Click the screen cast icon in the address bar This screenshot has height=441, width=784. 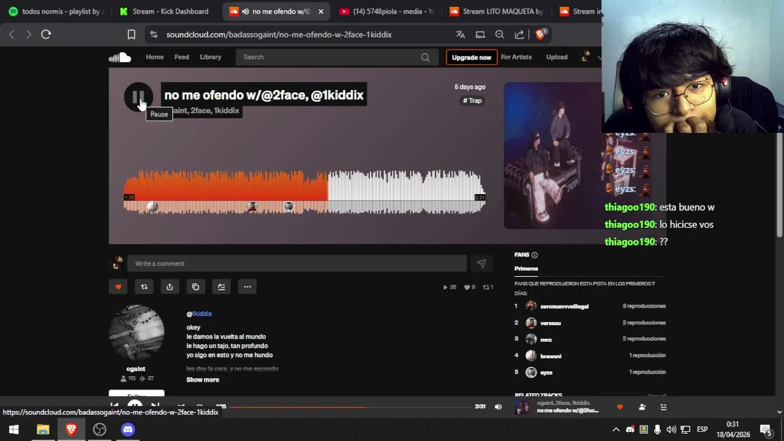(x=480, y=34)
